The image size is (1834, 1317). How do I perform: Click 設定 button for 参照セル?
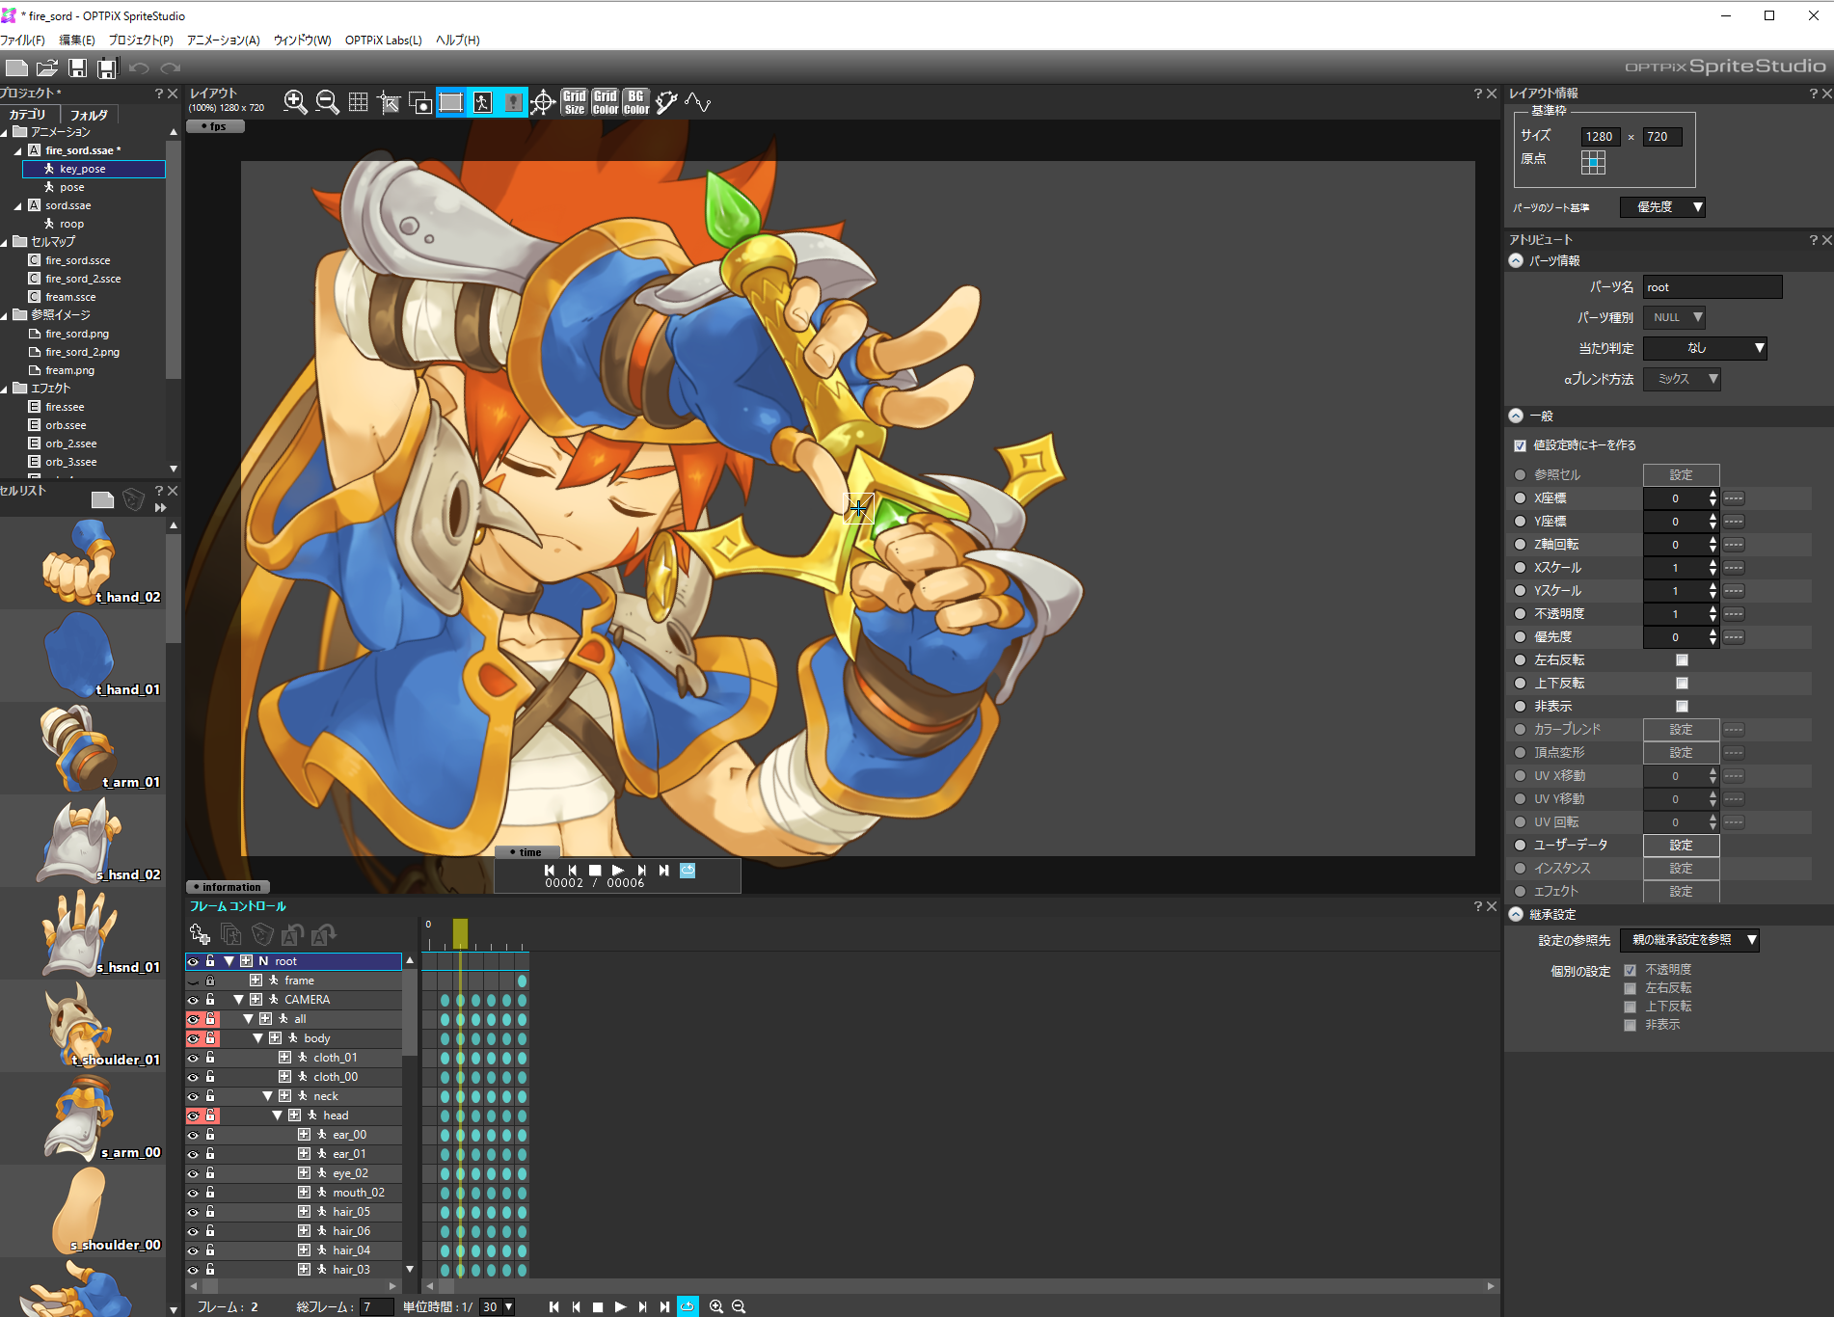[x=1681, y=475]
